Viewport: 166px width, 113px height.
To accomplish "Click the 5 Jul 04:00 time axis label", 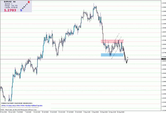I will [20, 112].
